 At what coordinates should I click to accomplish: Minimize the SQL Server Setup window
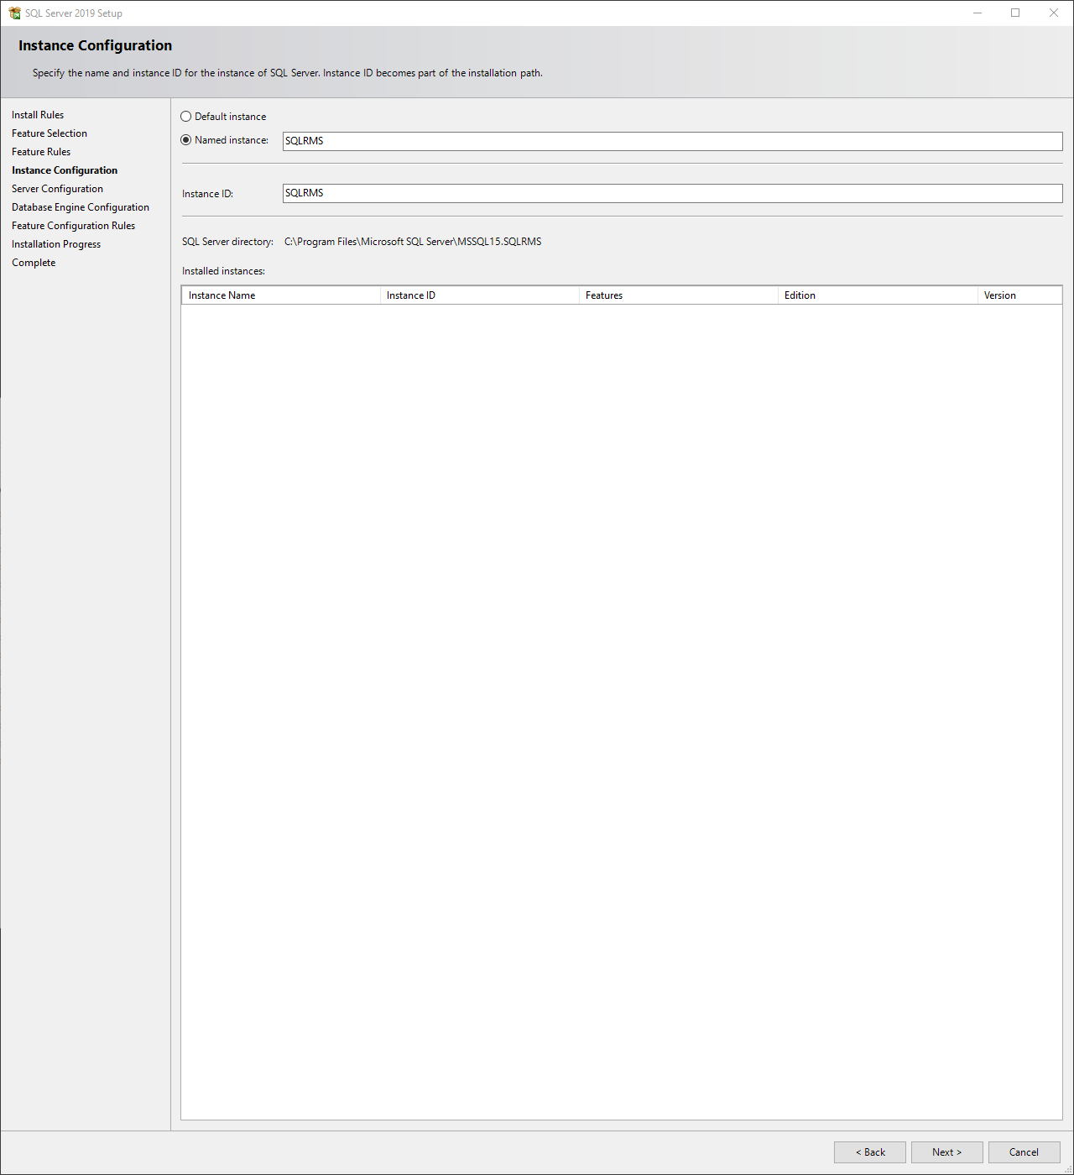(x=978, y=13)
